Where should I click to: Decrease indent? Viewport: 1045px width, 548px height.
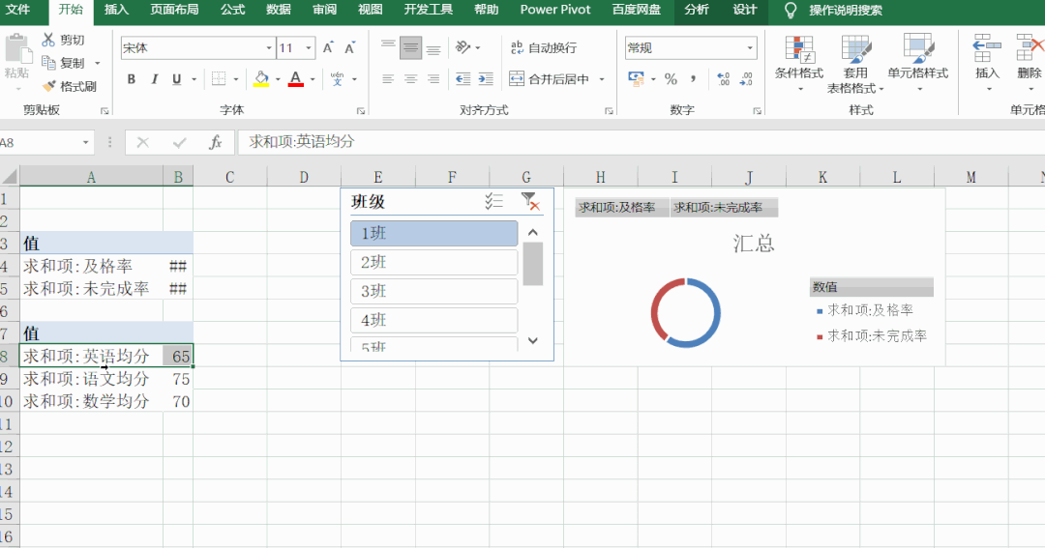(463, 79)
